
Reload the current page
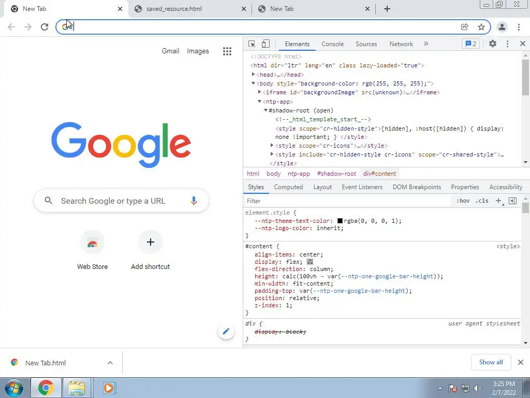tap(45, 27)
